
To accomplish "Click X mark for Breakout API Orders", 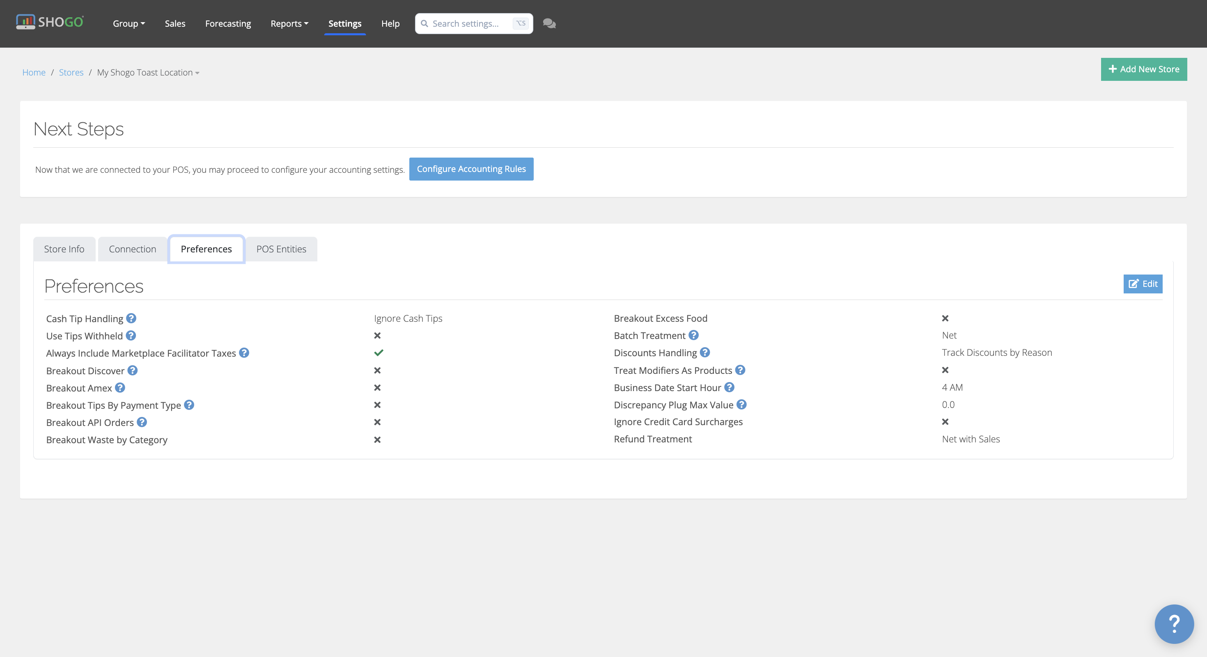I will click(x=377, y=422).
